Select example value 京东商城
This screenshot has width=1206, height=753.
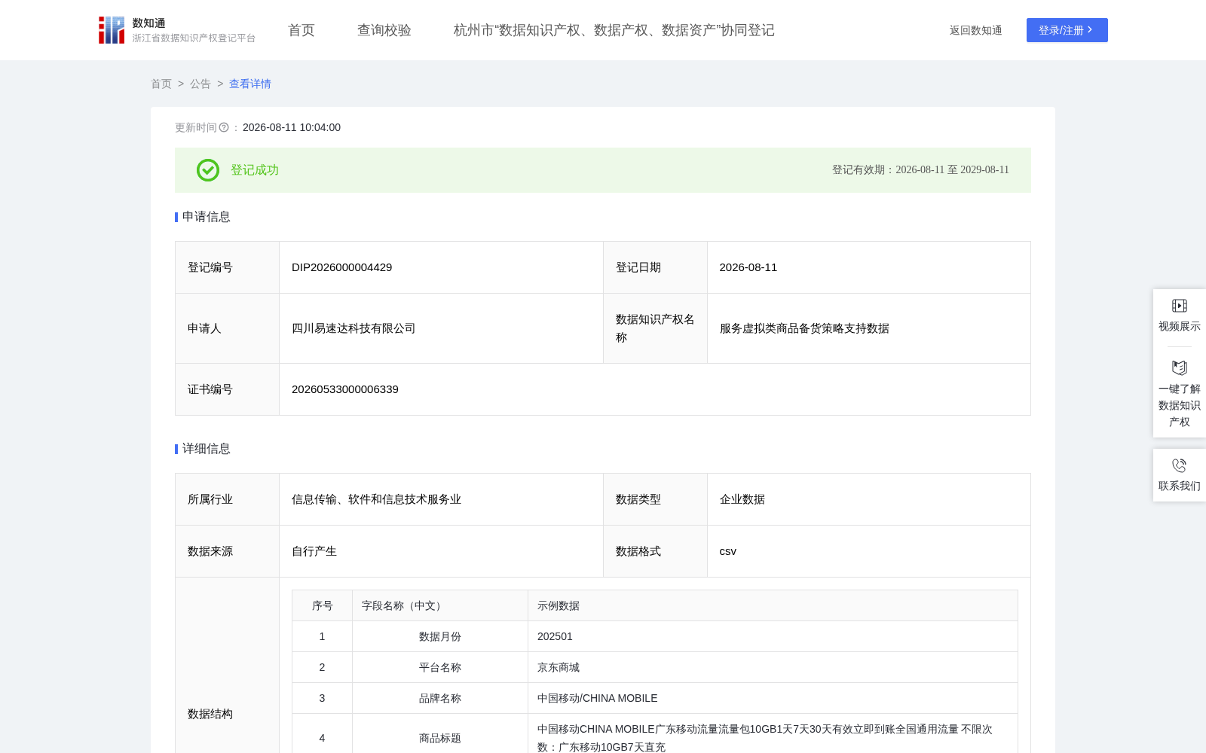click(x=559, y=667)
